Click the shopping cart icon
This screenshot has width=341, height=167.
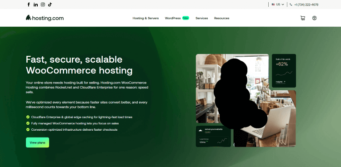point(302,18)
